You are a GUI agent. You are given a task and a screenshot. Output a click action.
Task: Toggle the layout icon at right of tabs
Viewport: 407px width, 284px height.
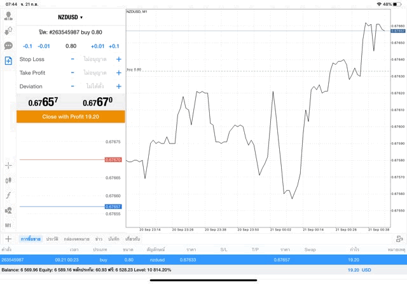click(x=399, y=239)
